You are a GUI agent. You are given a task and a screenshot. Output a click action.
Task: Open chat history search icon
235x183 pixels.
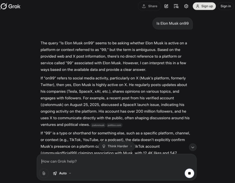pyautogui.click(x=176, y=6)
